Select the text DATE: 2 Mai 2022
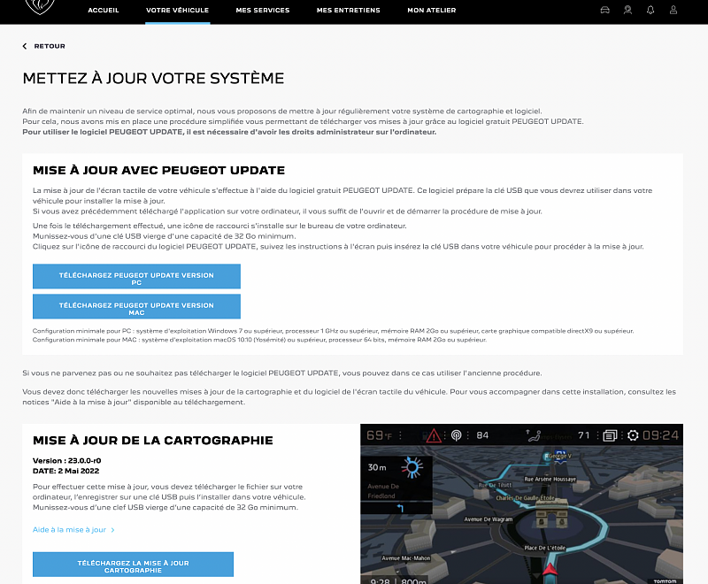This screenshot has height=584, width=708. pyautogui.click(x=65, y=471)
